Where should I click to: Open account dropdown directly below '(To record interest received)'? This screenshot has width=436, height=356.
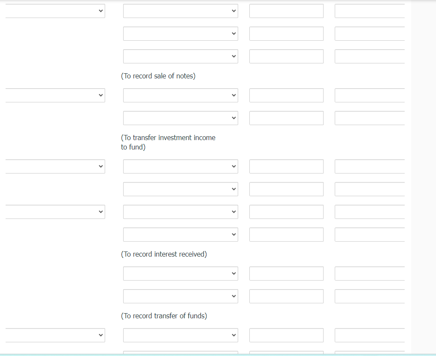click(181, 273)
